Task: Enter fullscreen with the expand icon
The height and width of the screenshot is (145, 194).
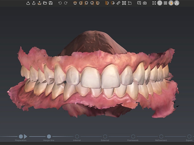Action: [154, 3]
